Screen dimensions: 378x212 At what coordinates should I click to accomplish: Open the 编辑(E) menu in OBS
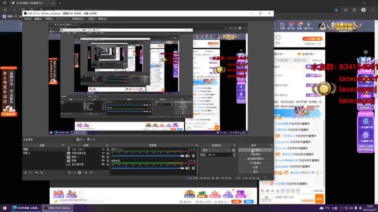[x=38, y=19]
